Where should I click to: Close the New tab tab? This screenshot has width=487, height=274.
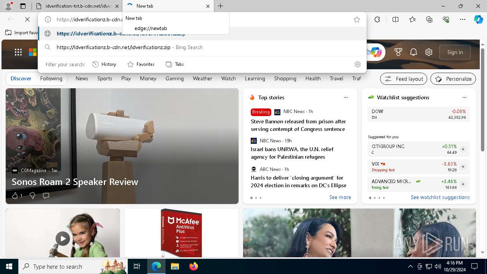[x=208, y=6]
